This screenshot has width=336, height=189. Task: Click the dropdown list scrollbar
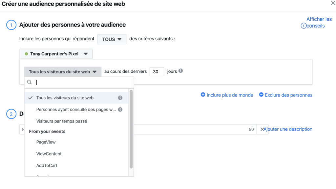[x=131, y=129]
